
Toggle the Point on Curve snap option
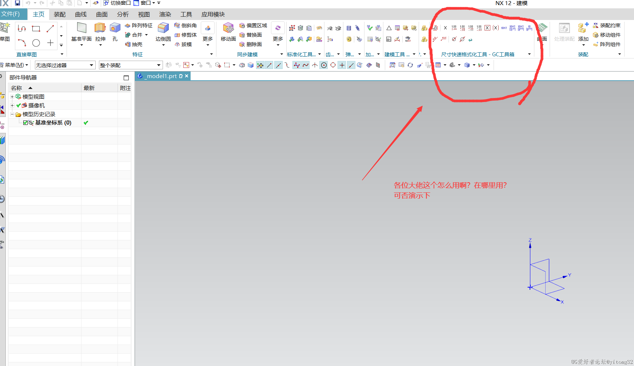coord(351,65)
